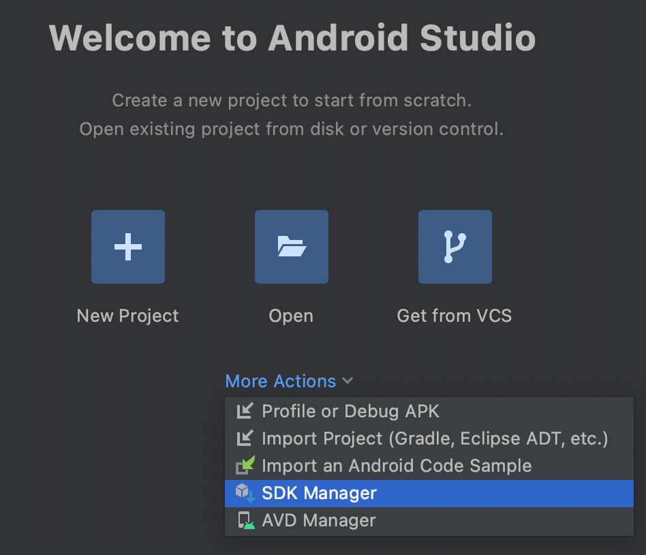Collapse the More Actions chevron
The width and height of the screenshot is (646, 555).
348,380
